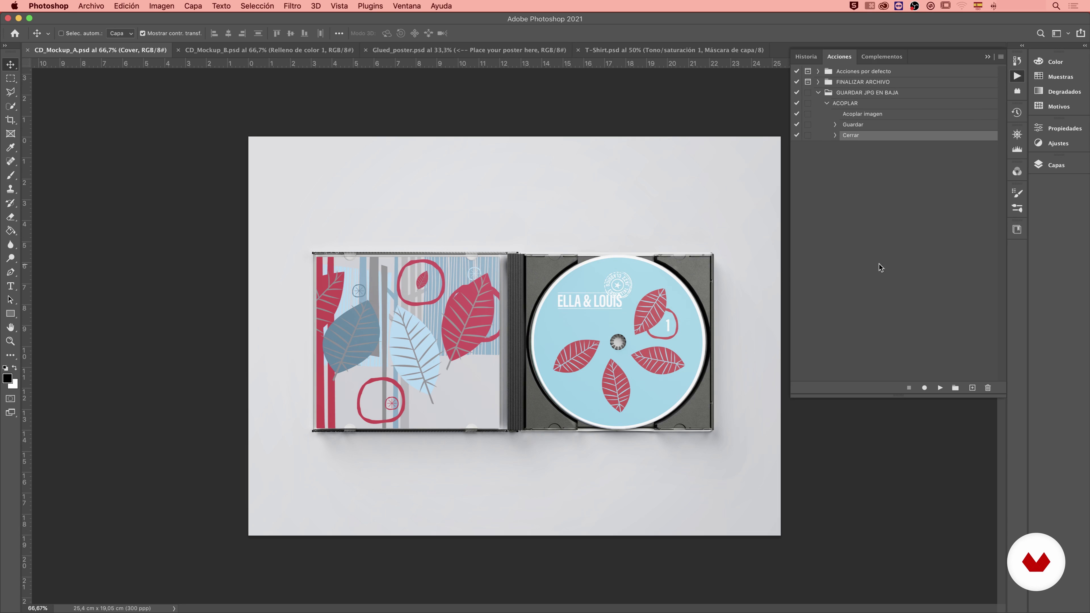
Task: Click the Home icon in options bar
Action: (x=15, y=33)
